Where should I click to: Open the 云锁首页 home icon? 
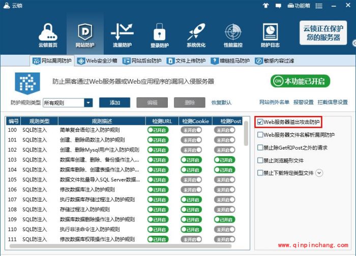[x=48, y=35]
